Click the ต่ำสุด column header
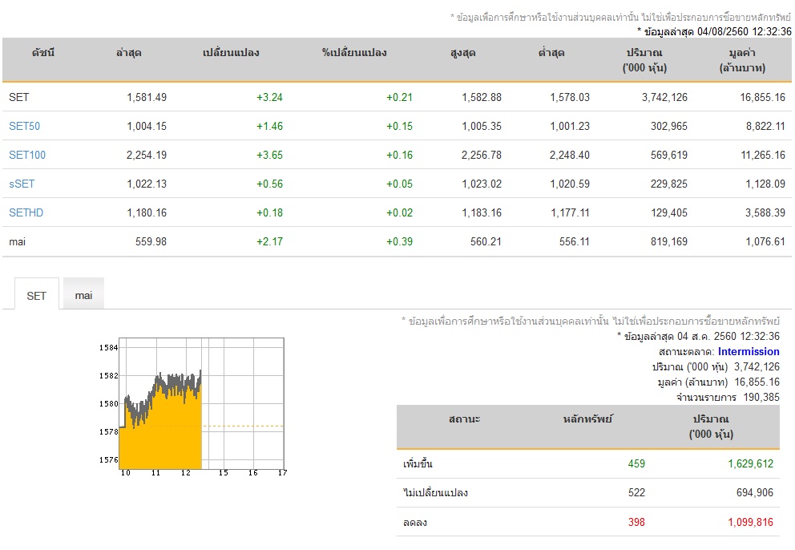The image size is (795, 550). coord(551,53)
